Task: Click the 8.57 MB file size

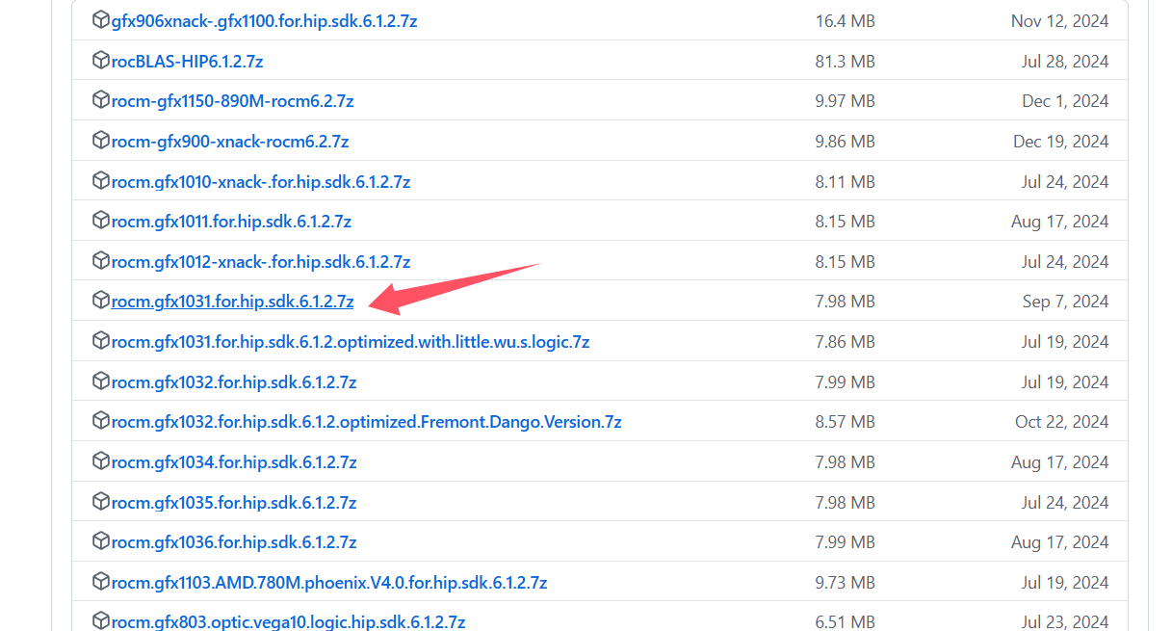Action: 845,422
